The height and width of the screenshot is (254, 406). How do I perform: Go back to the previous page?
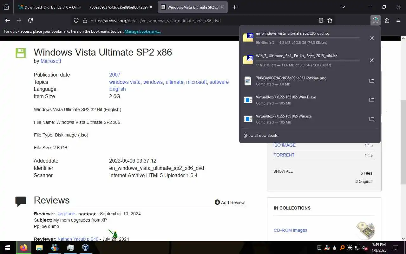click(x=8, y=20)
